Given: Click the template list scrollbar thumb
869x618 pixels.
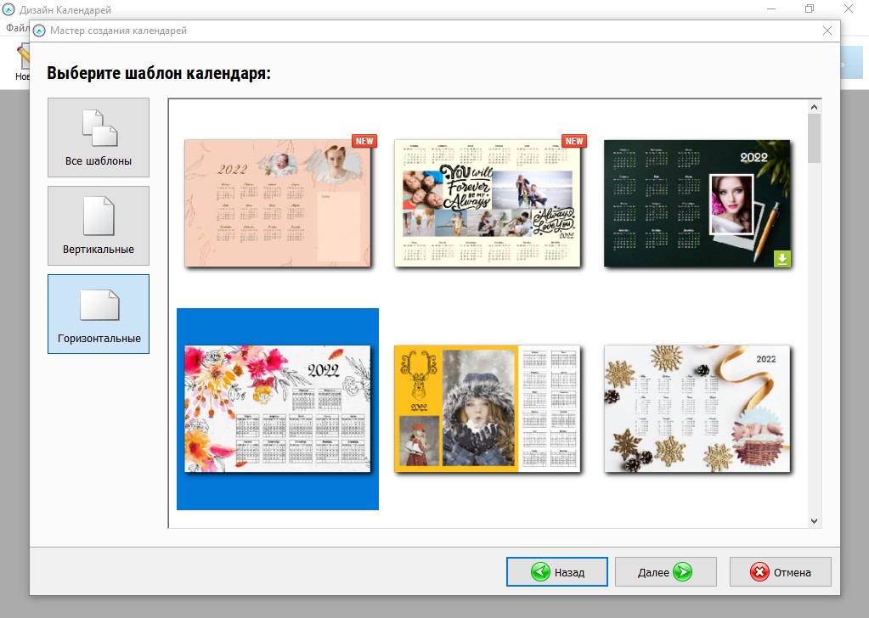Looking at the screenshot, I should tap(814, 138).
